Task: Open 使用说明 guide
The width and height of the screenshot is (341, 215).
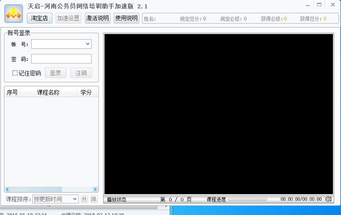Action: 126,18
